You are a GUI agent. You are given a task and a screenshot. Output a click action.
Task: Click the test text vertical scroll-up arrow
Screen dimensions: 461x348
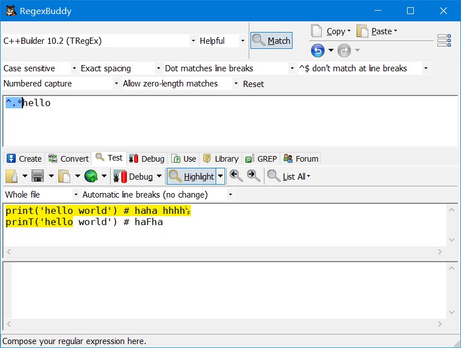pyautogui.click(x=452, y=210)
